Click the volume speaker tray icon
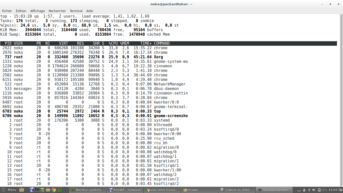This screenshot has height=193, width=343. click(x=314, y=190)
